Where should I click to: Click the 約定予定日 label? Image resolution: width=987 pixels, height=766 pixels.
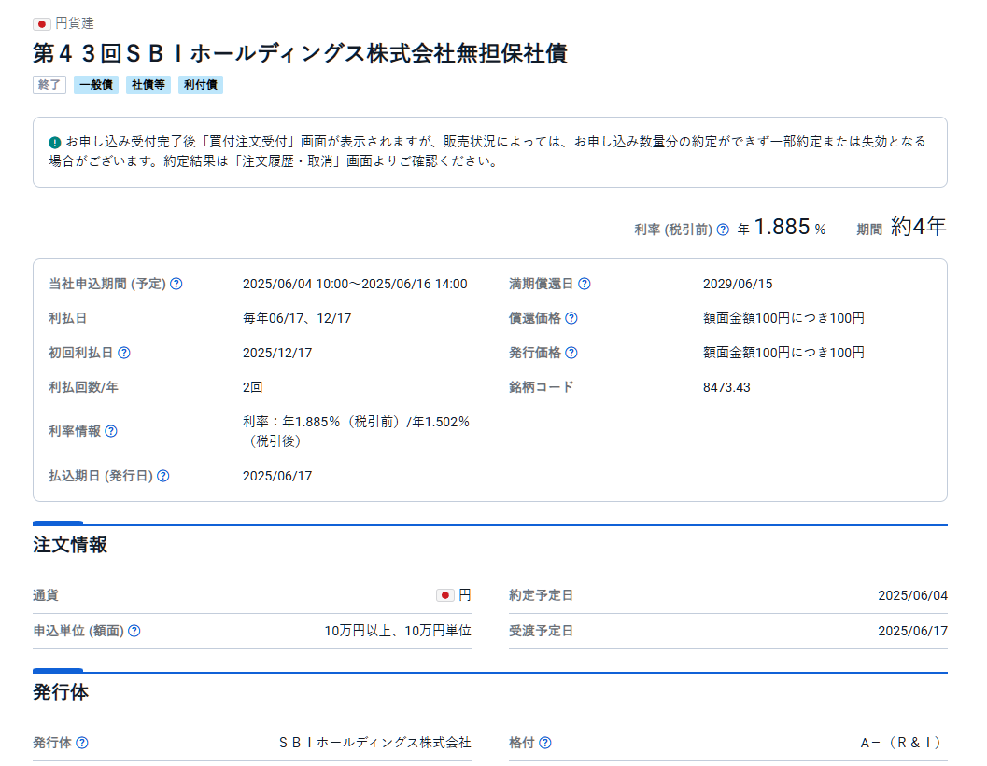[542, 595]
